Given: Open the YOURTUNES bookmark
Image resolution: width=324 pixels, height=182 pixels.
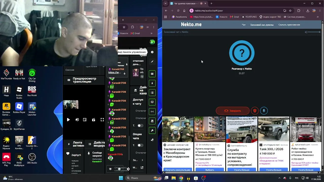Looking at the screenshot, I should (249, 17).
